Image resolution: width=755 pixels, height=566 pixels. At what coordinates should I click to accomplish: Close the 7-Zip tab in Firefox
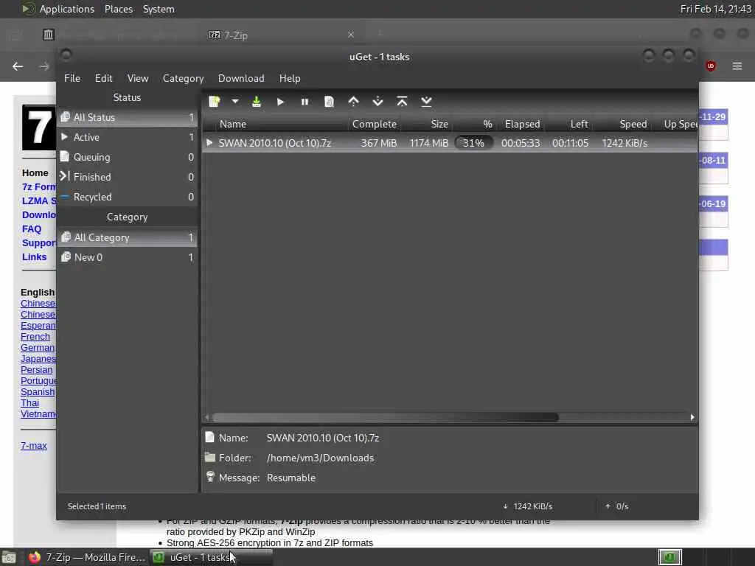[x=350, y=35]
